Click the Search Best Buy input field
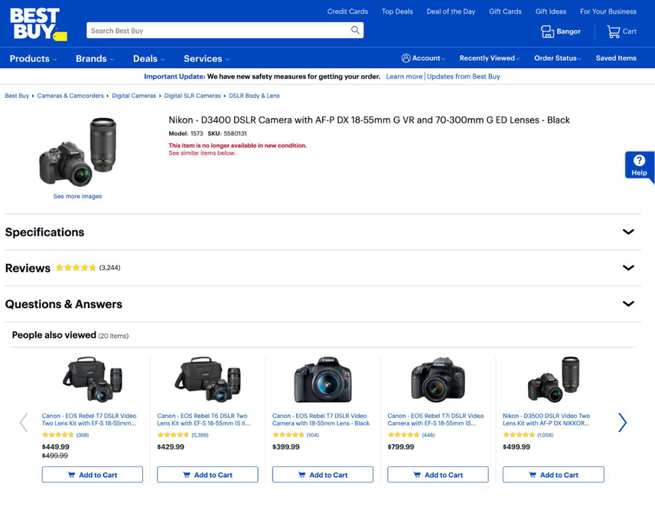The image size is (655, 507). point(214,28)
